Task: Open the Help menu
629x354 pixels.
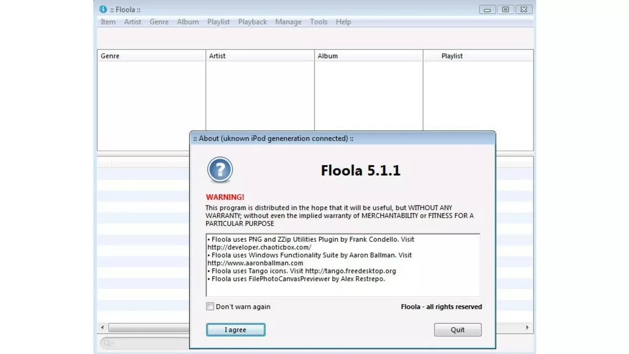Action: (343, 22)
